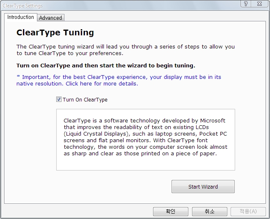Viewport: 270px width, 219px height.
Task: Open the question mark help button
Action: 246,4
